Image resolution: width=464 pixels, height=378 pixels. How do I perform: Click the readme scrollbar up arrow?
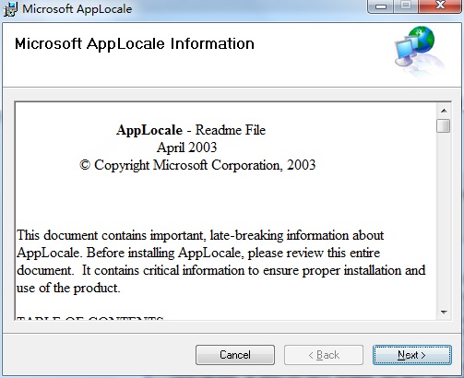[x=444, y=111]
